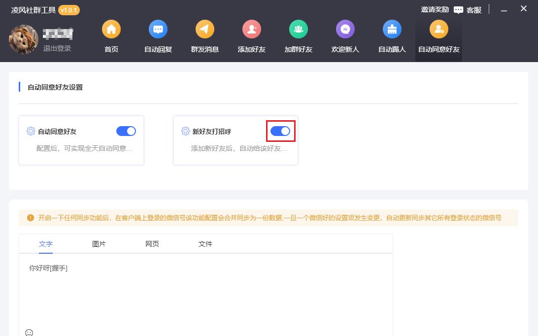This screenshot has width=538, height=336.
Task: Click the 自动同意好友设置 heading
Action: coord(55,87)
